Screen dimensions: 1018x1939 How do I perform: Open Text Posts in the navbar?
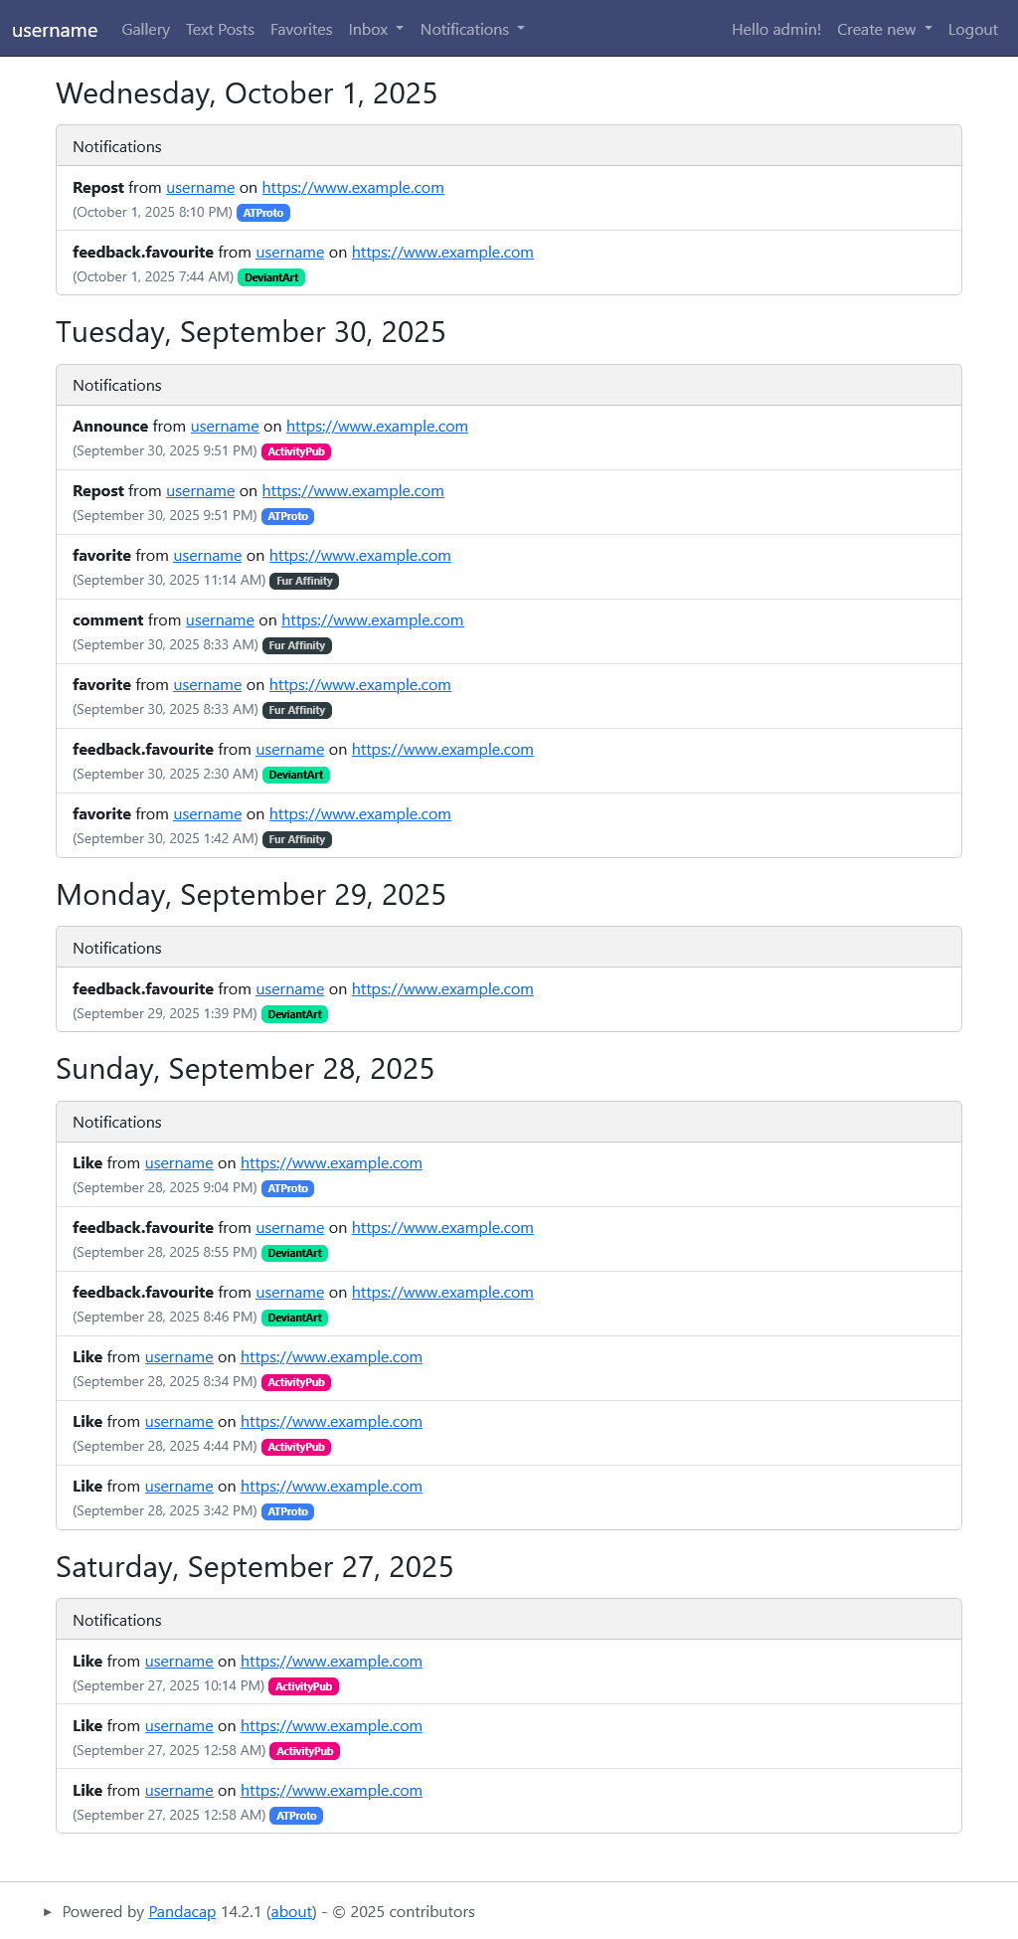tap(220, 30)
